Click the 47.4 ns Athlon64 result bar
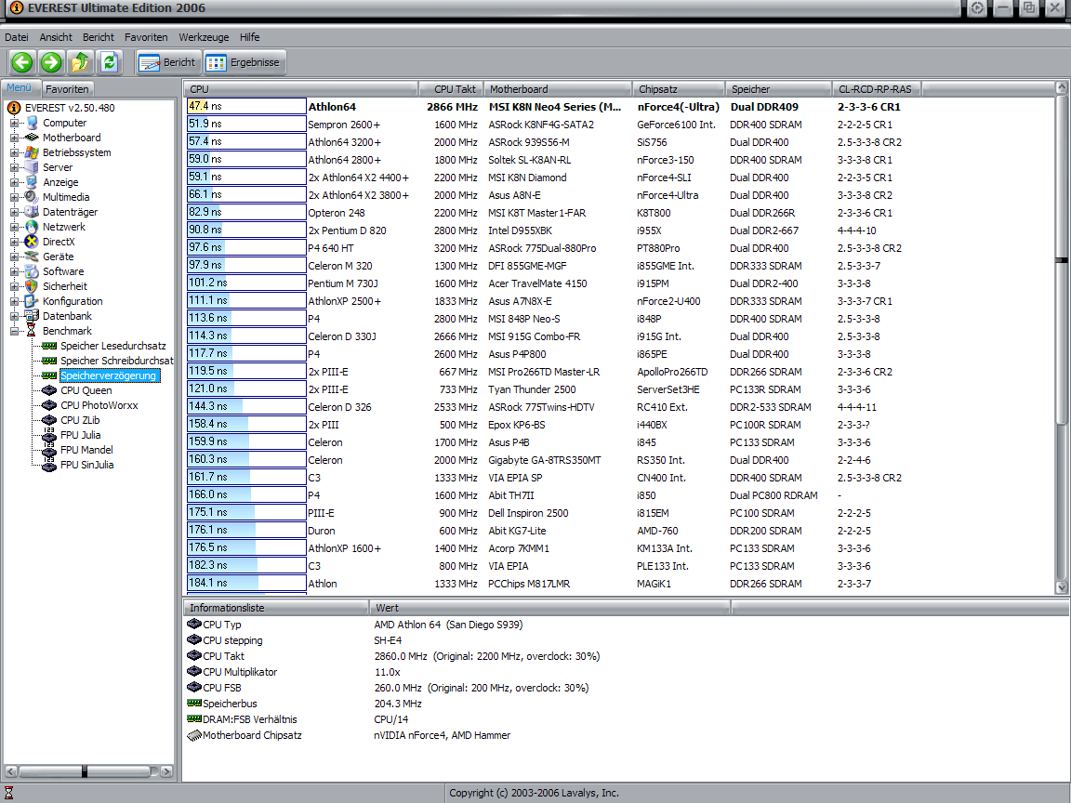This screenshot has width=1071, height=803. (245, 106)
